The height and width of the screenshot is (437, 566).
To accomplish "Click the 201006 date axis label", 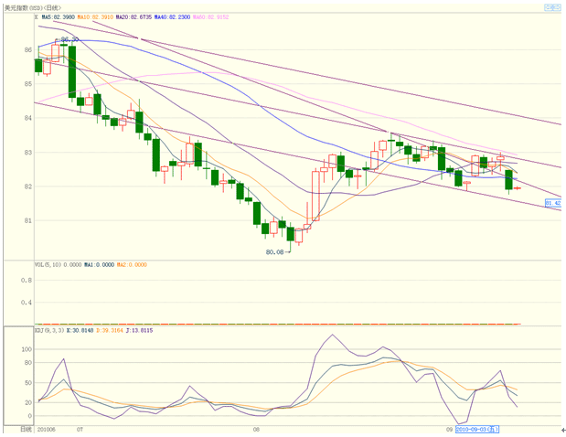I will [47, 430].
